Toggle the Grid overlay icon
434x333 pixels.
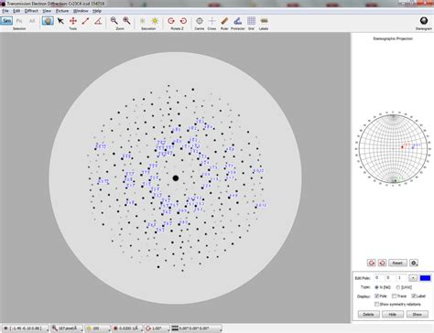251,21
